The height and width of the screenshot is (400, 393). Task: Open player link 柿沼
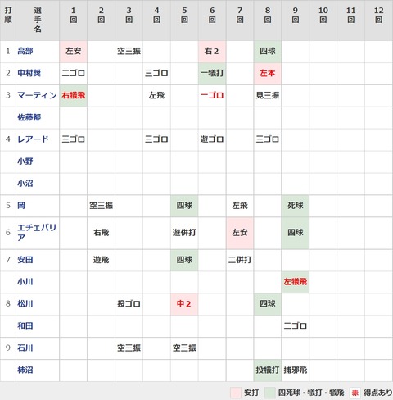(25, 370)
